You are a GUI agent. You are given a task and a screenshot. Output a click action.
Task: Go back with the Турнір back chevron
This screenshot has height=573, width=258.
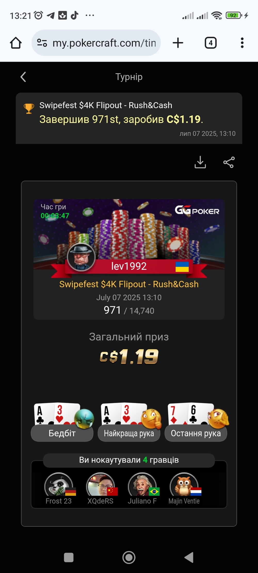[x=23, y=77]
